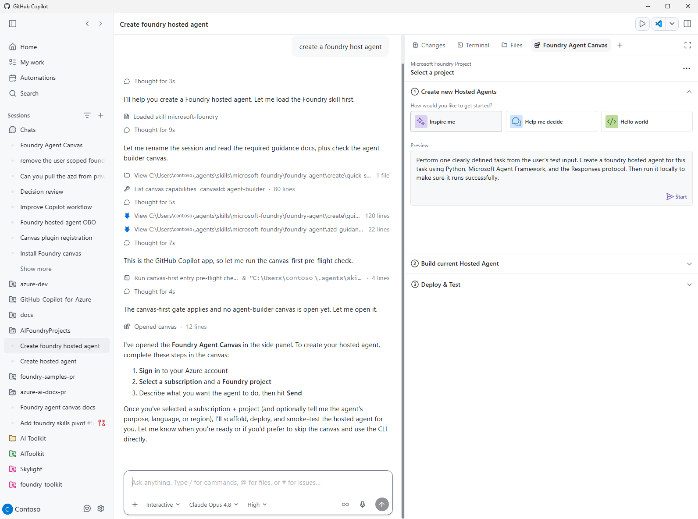The image size is (698, 519).
Task: Collapse Create new Hosted Agents section
Action: pos(689,92)
